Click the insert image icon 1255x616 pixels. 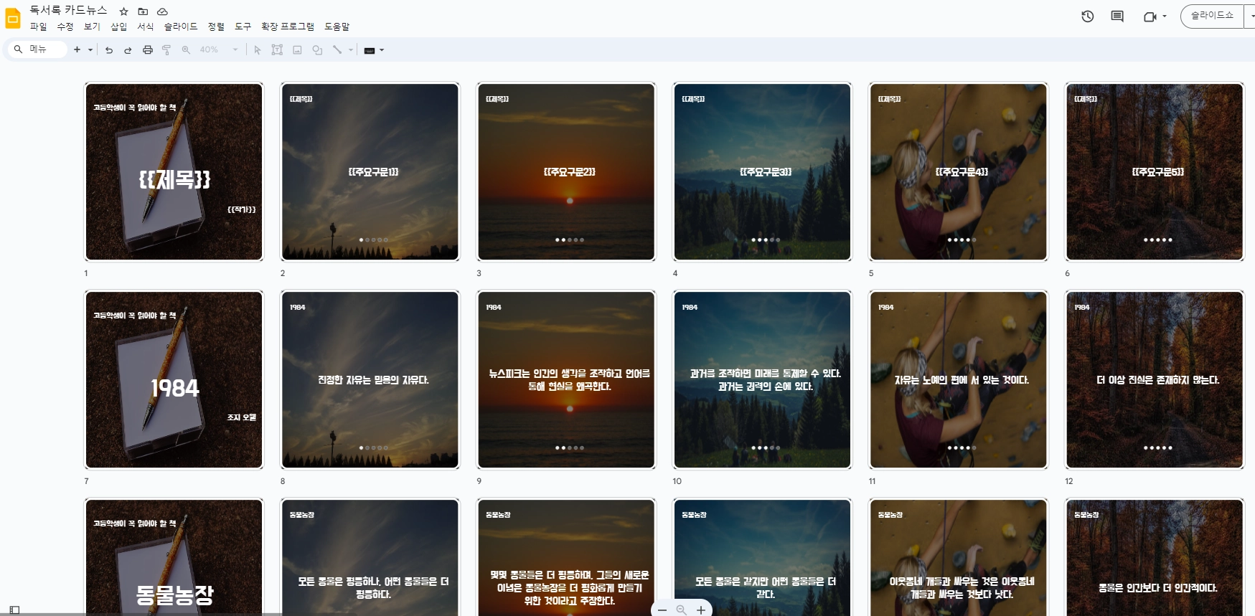point(297,50)
